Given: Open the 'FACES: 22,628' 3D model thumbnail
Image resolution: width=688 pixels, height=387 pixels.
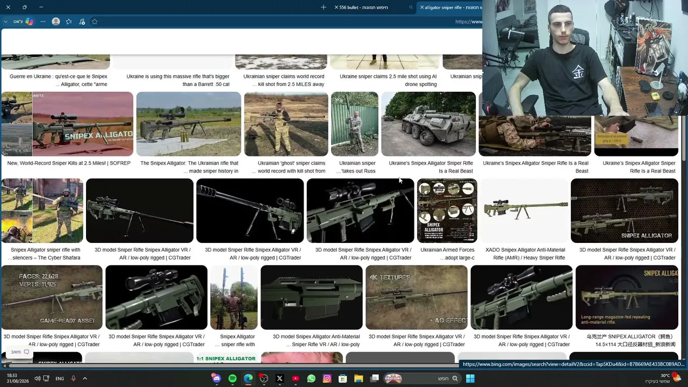Looking at the screenshot, I should point(52,297).
